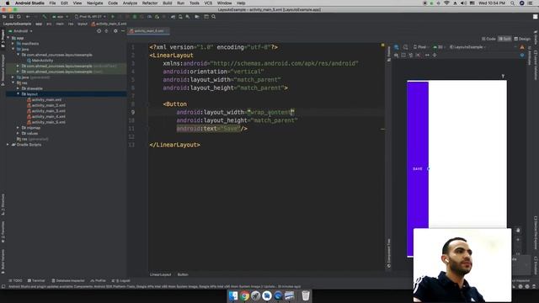Open the Android project view dropdown
This screenshot has width=539, height=303.
pos(20,31)
